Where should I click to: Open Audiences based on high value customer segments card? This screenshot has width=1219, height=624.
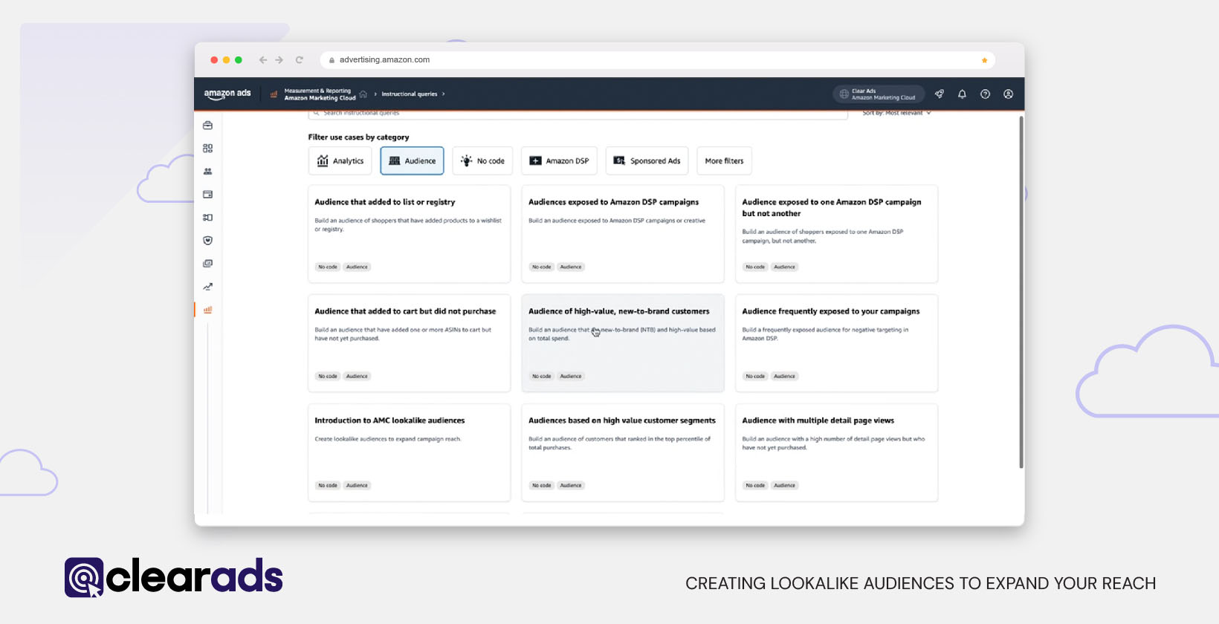pyautogui.click(x=623, y=452)
